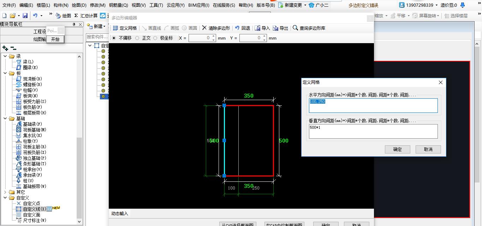Click the open folder icon
This screenshot has width=482, height=226.
click(x=13, y=16)
